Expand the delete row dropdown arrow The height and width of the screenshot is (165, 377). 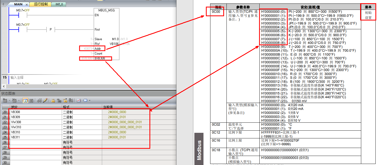pos(19,101)
